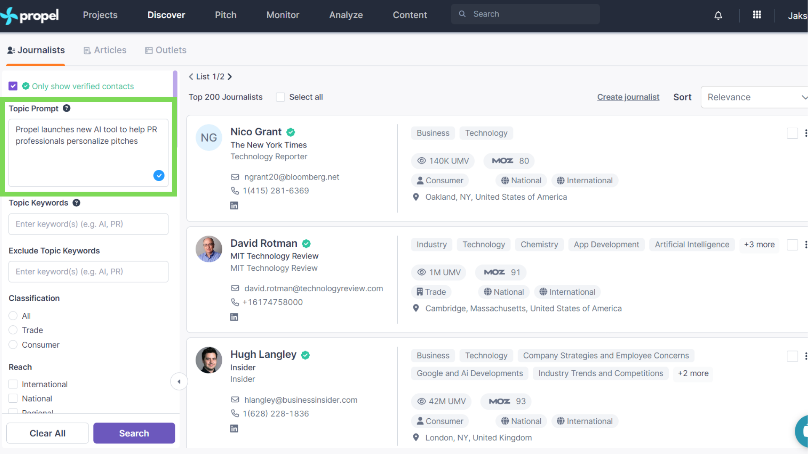This screenshot has width=808, height=454.
Task: Open the Content menu
Action: pos(410,15)
